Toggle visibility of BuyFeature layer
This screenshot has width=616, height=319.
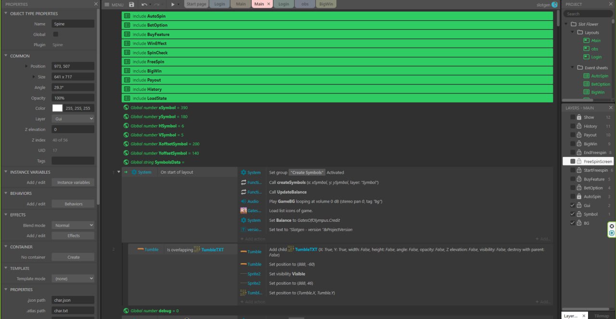(x=572, y=179)
